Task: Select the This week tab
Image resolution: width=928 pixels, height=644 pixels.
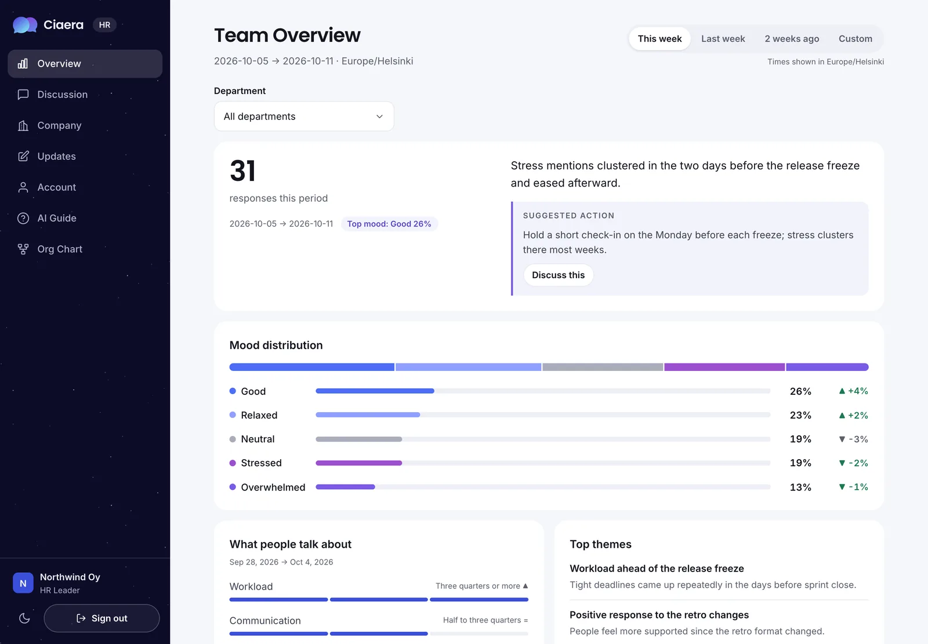Action: (659, 39)
